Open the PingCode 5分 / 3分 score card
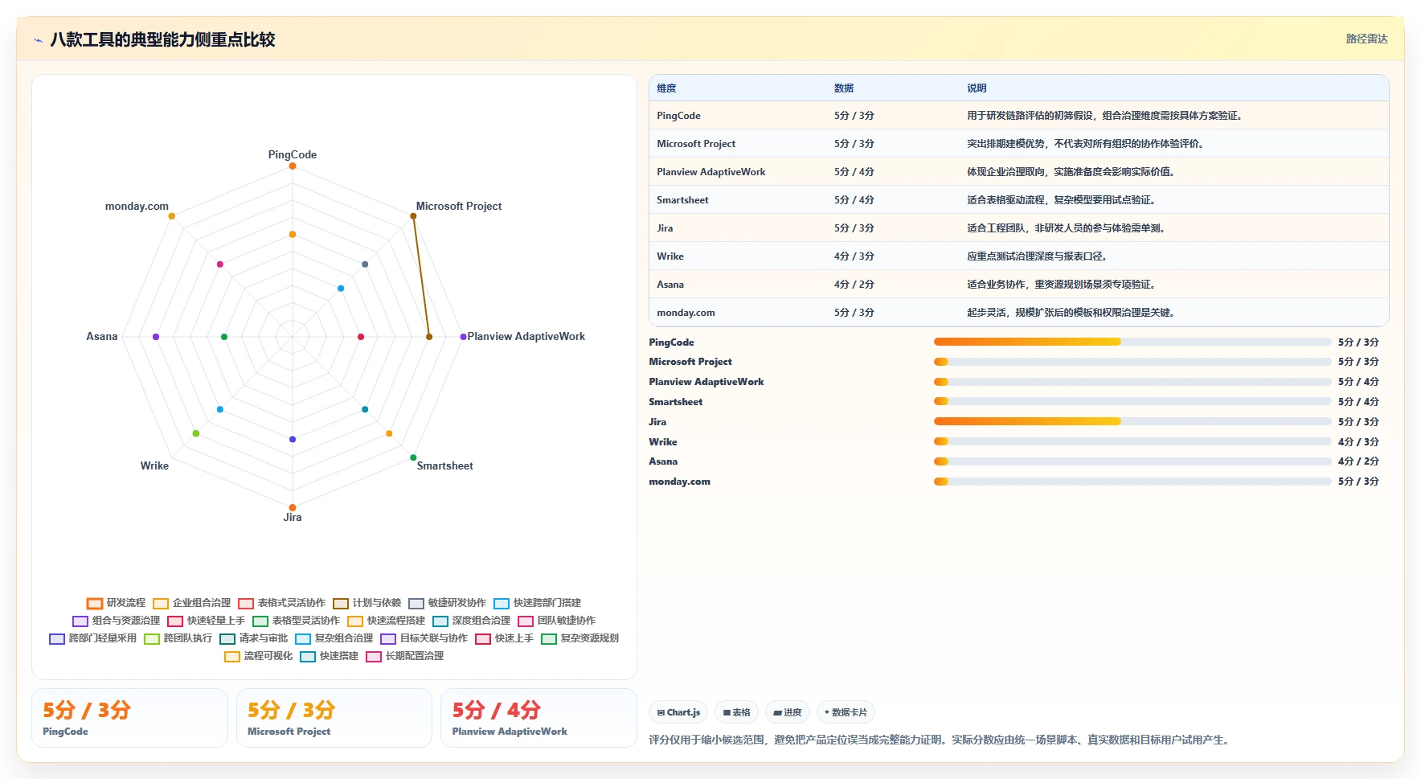Screen dimensions: 1421x779 (129, 718)
